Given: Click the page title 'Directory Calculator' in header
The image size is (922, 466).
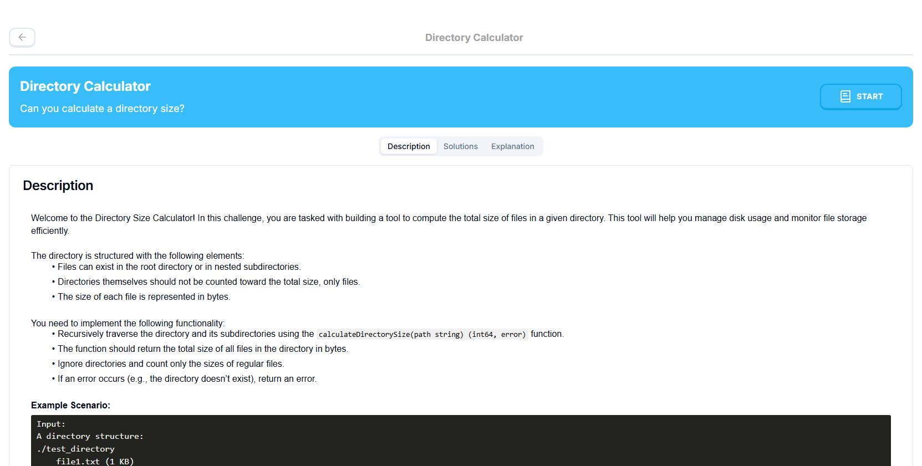Looking at the screenshot, I should (474, 38).
